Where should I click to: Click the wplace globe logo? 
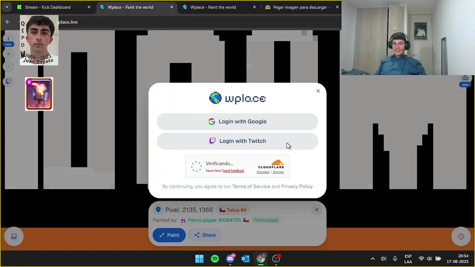tap(215, 98)
